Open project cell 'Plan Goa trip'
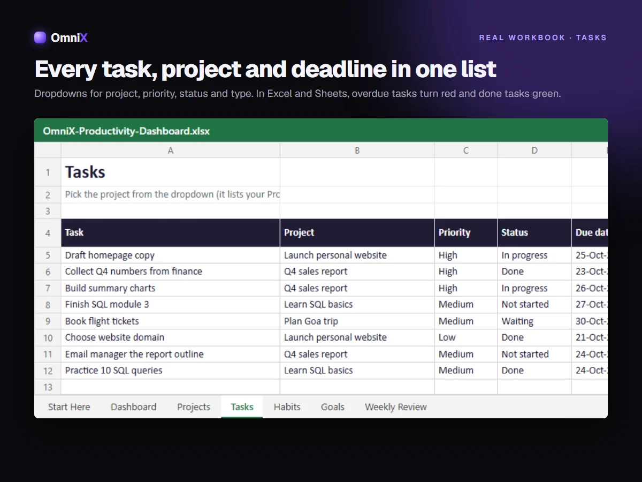Screen dimensions: 642x482 click(x=357, y=321)
